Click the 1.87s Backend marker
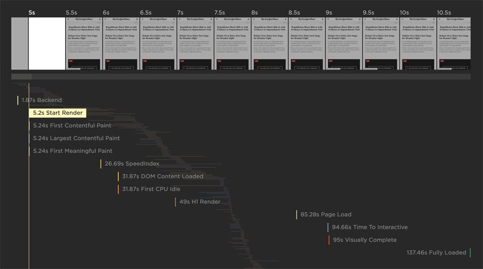The width and height of the screenshot is (483, 269). (x=42, y=100)
